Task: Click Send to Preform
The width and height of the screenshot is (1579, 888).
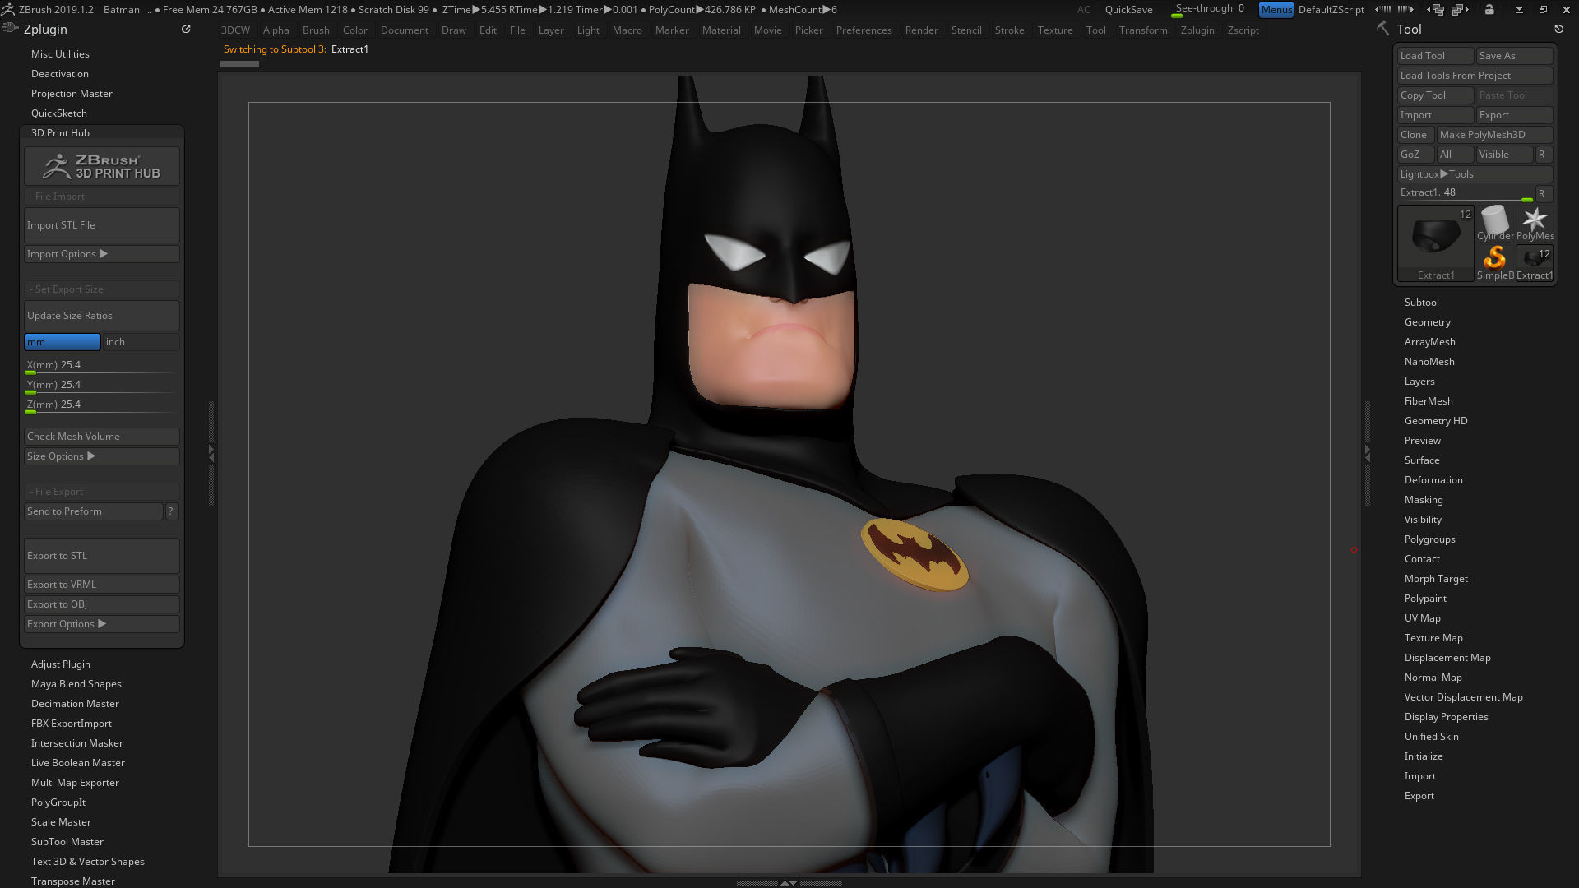Action: 94,511
